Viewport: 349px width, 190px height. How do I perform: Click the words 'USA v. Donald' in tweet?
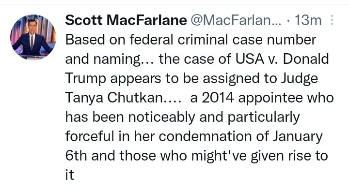point(282,59)
